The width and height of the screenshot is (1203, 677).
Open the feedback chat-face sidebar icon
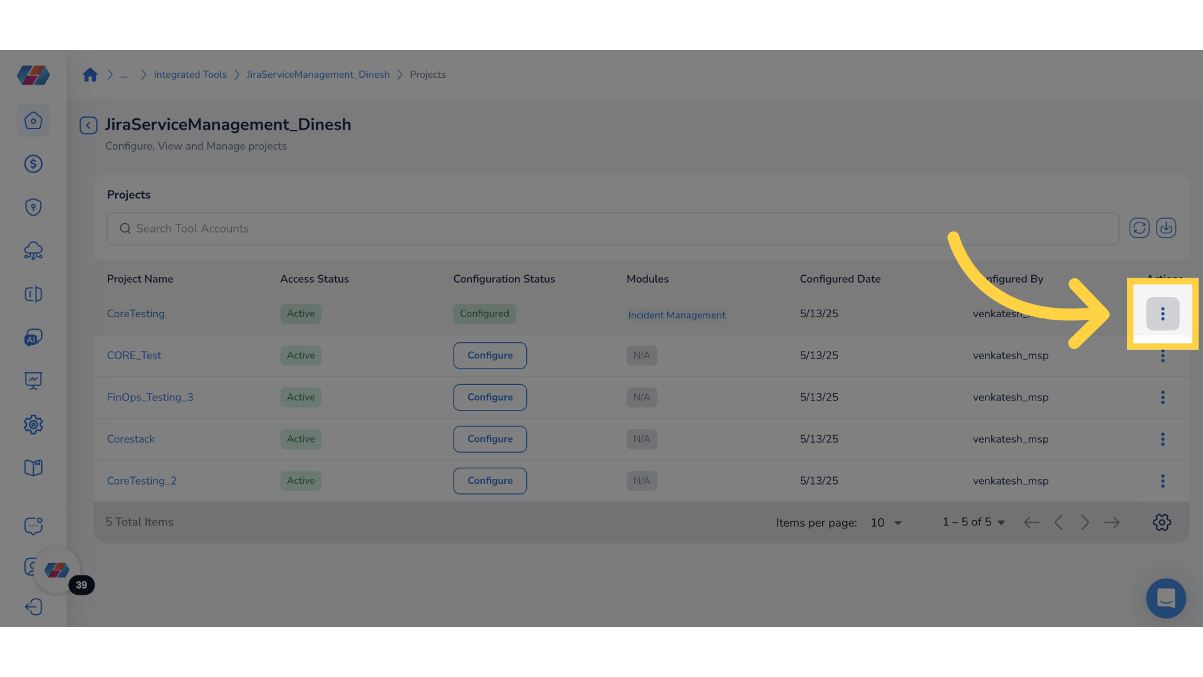(x=33, y=526)
